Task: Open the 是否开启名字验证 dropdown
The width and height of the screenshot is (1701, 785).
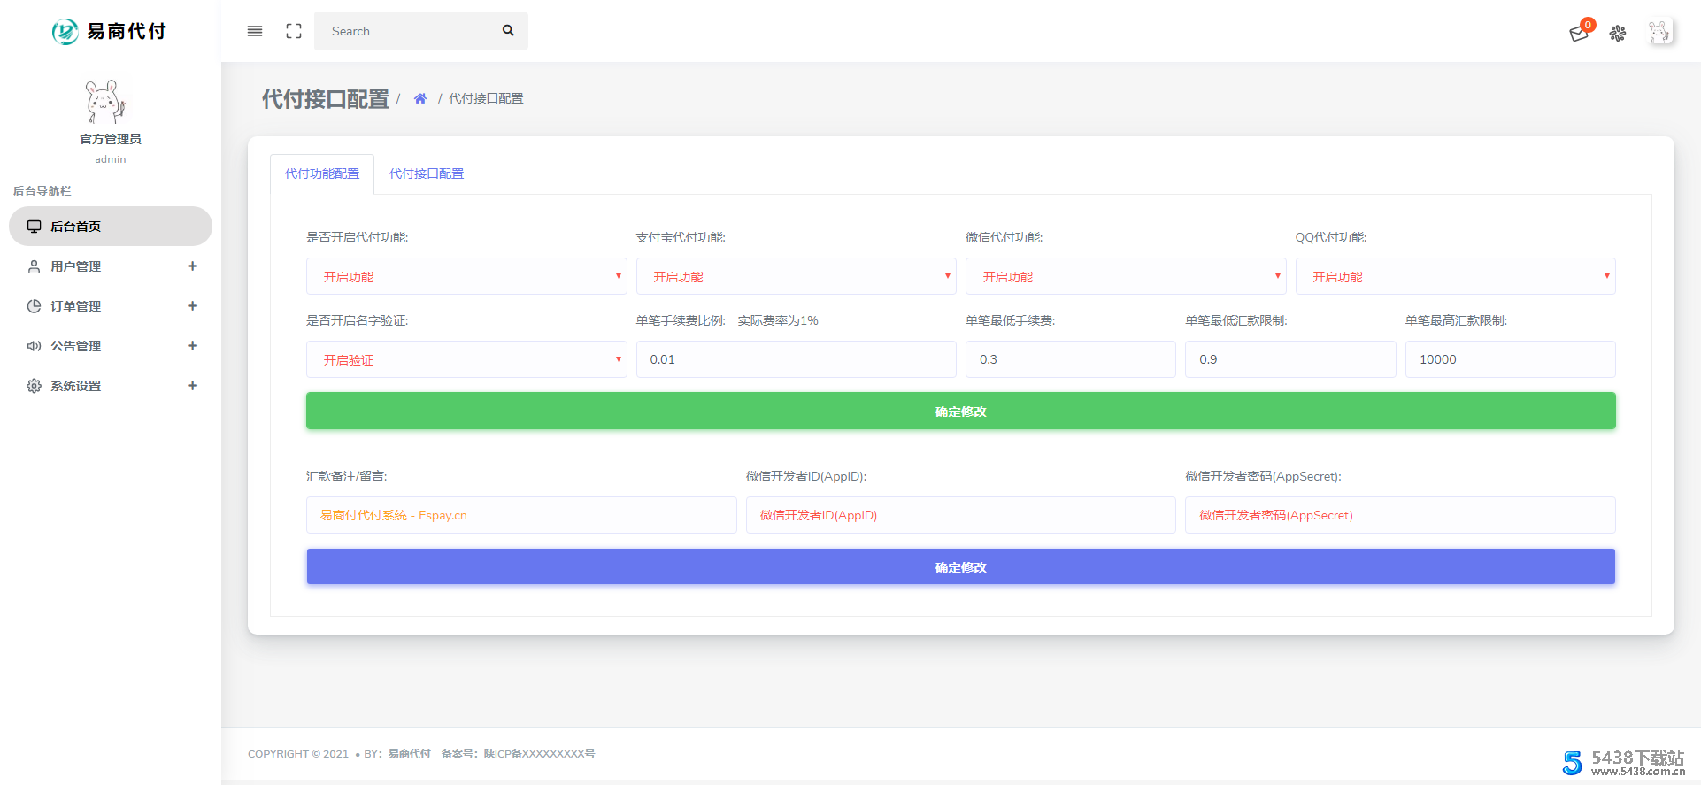Action: [x=466, y=360]
